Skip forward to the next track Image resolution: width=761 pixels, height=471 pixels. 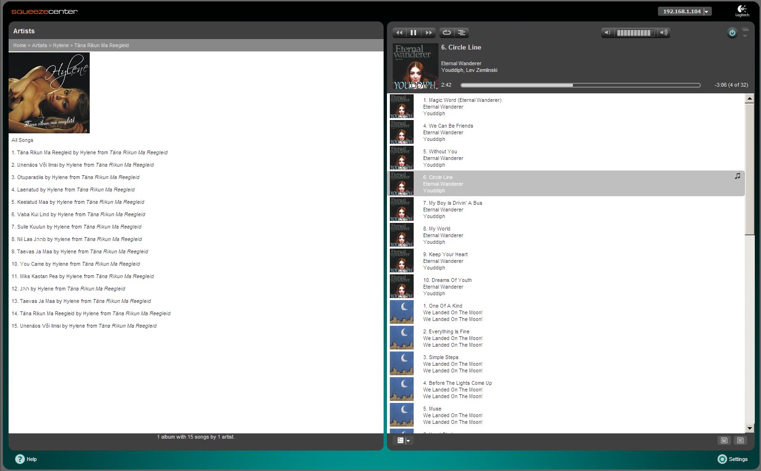(428, 33)
